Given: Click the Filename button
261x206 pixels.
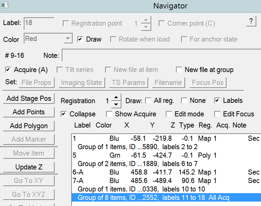Looking at the screenshot, I should point(168,83).
